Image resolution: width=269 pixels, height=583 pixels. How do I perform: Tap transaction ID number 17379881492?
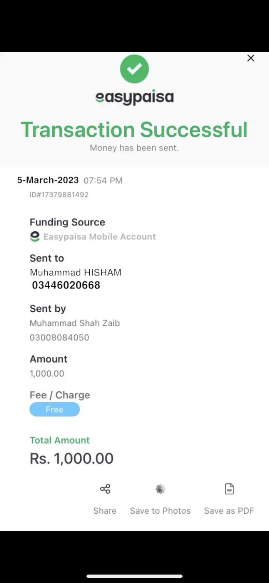click(x=59, y=195)
